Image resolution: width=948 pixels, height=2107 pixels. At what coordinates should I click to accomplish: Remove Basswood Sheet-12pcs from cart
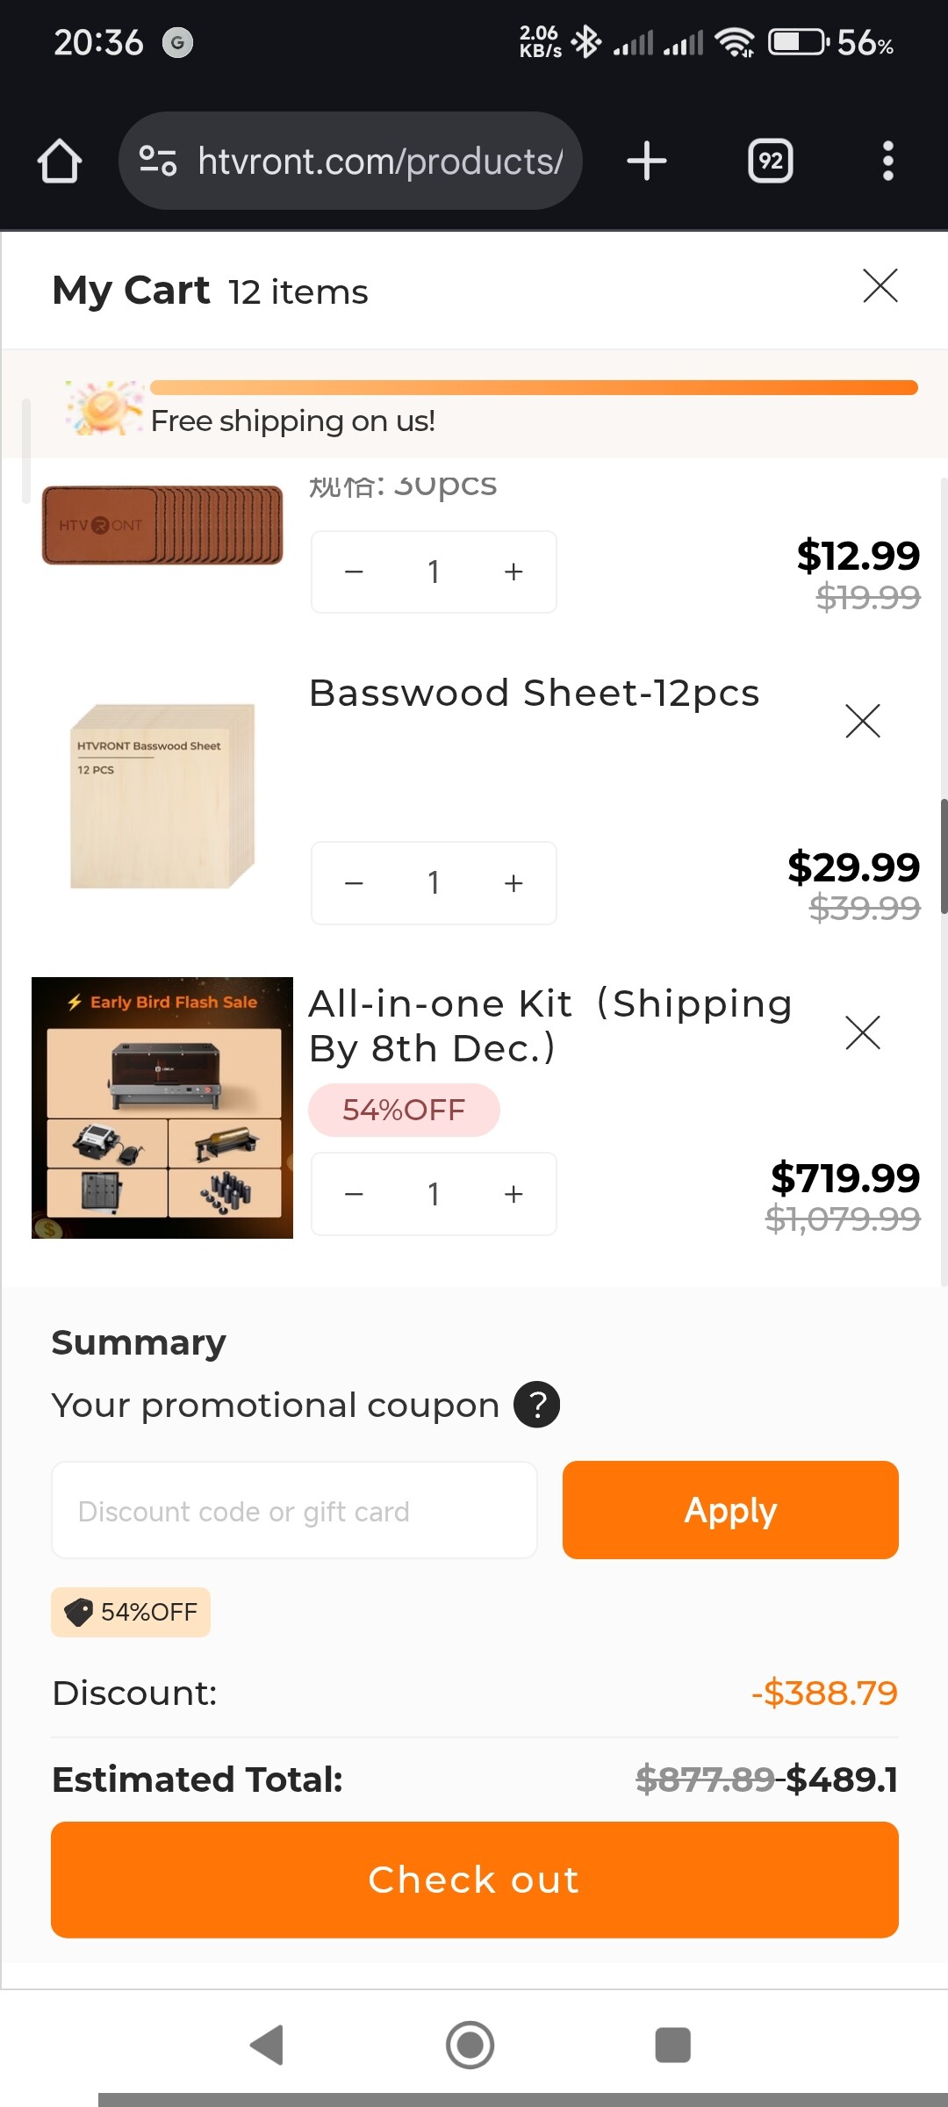click(862, 721)
